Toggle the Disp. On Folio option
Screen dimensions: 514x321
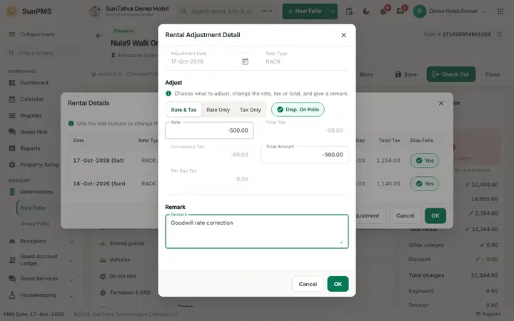(x=298, y=109)
